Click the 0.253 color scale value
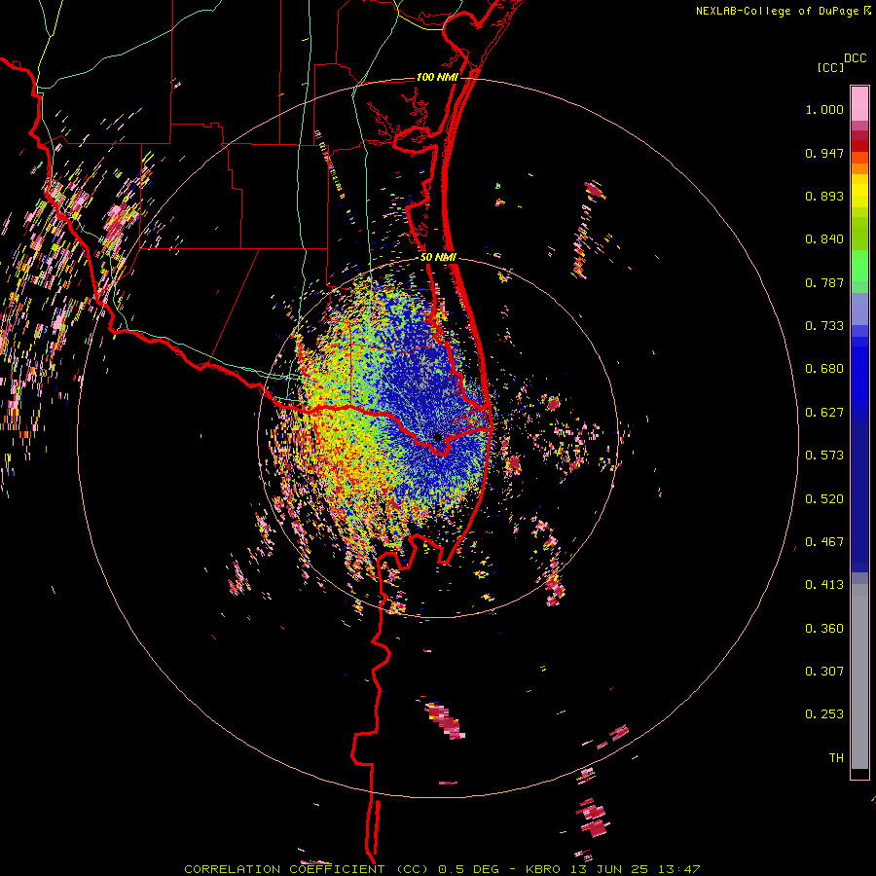The width and height of the screenshot is (876, 876). [824, 714]
